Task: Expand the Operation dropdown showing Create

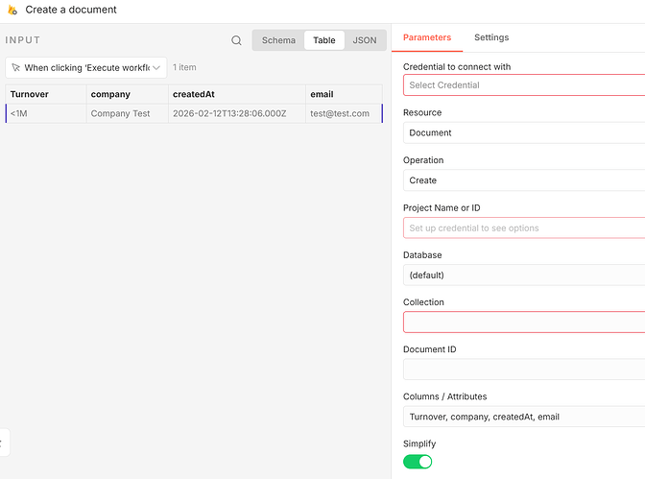Action: pyautogui.click(x=524, y=180)
